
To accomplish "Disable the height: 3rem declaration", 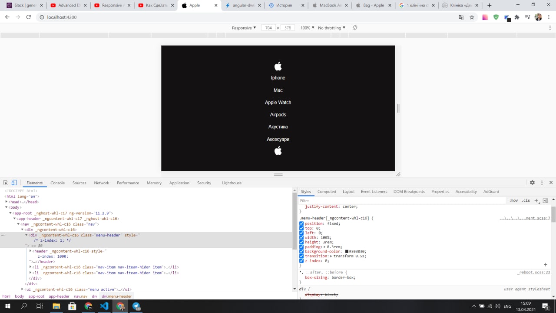I will click(x=301, y=242).
